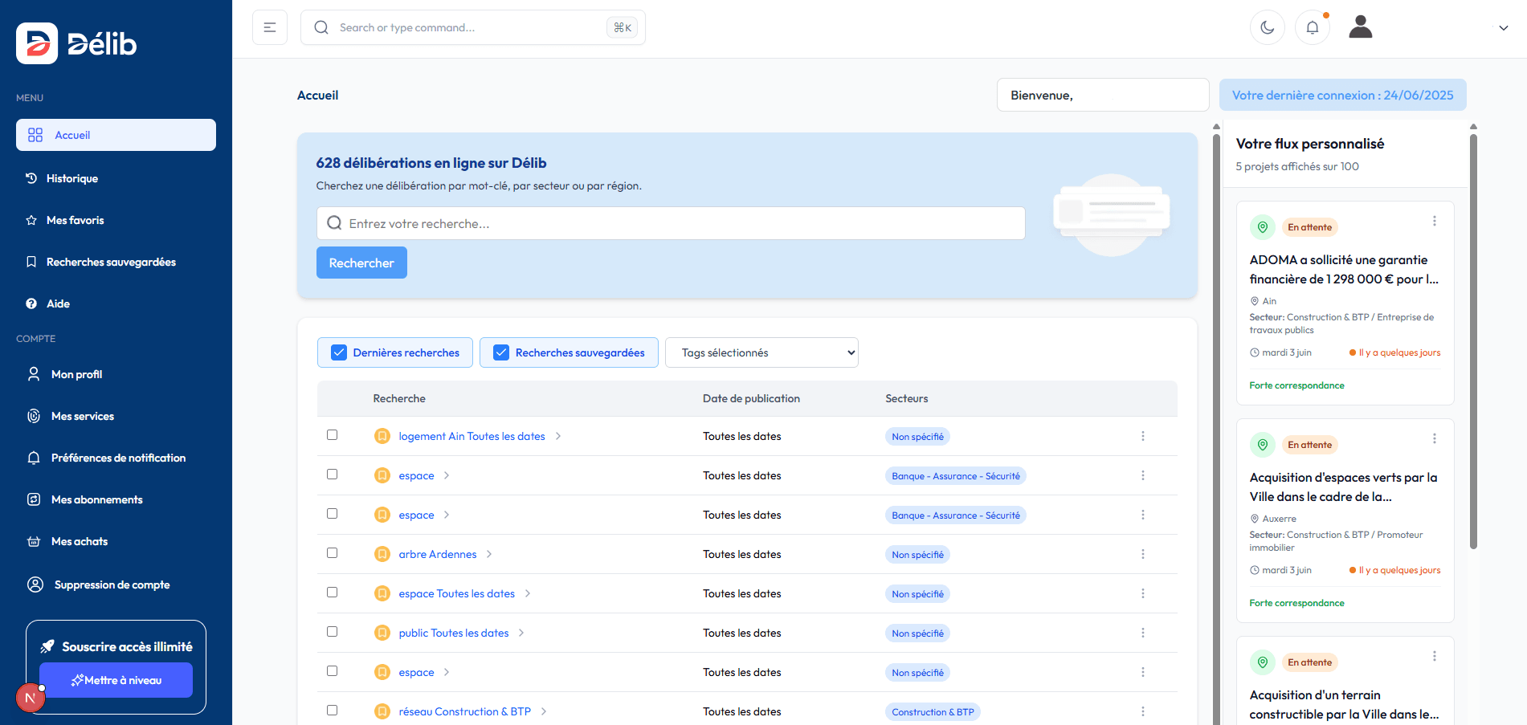
Task: Toggle dark mode moon icon
Action: point(1267,27)
